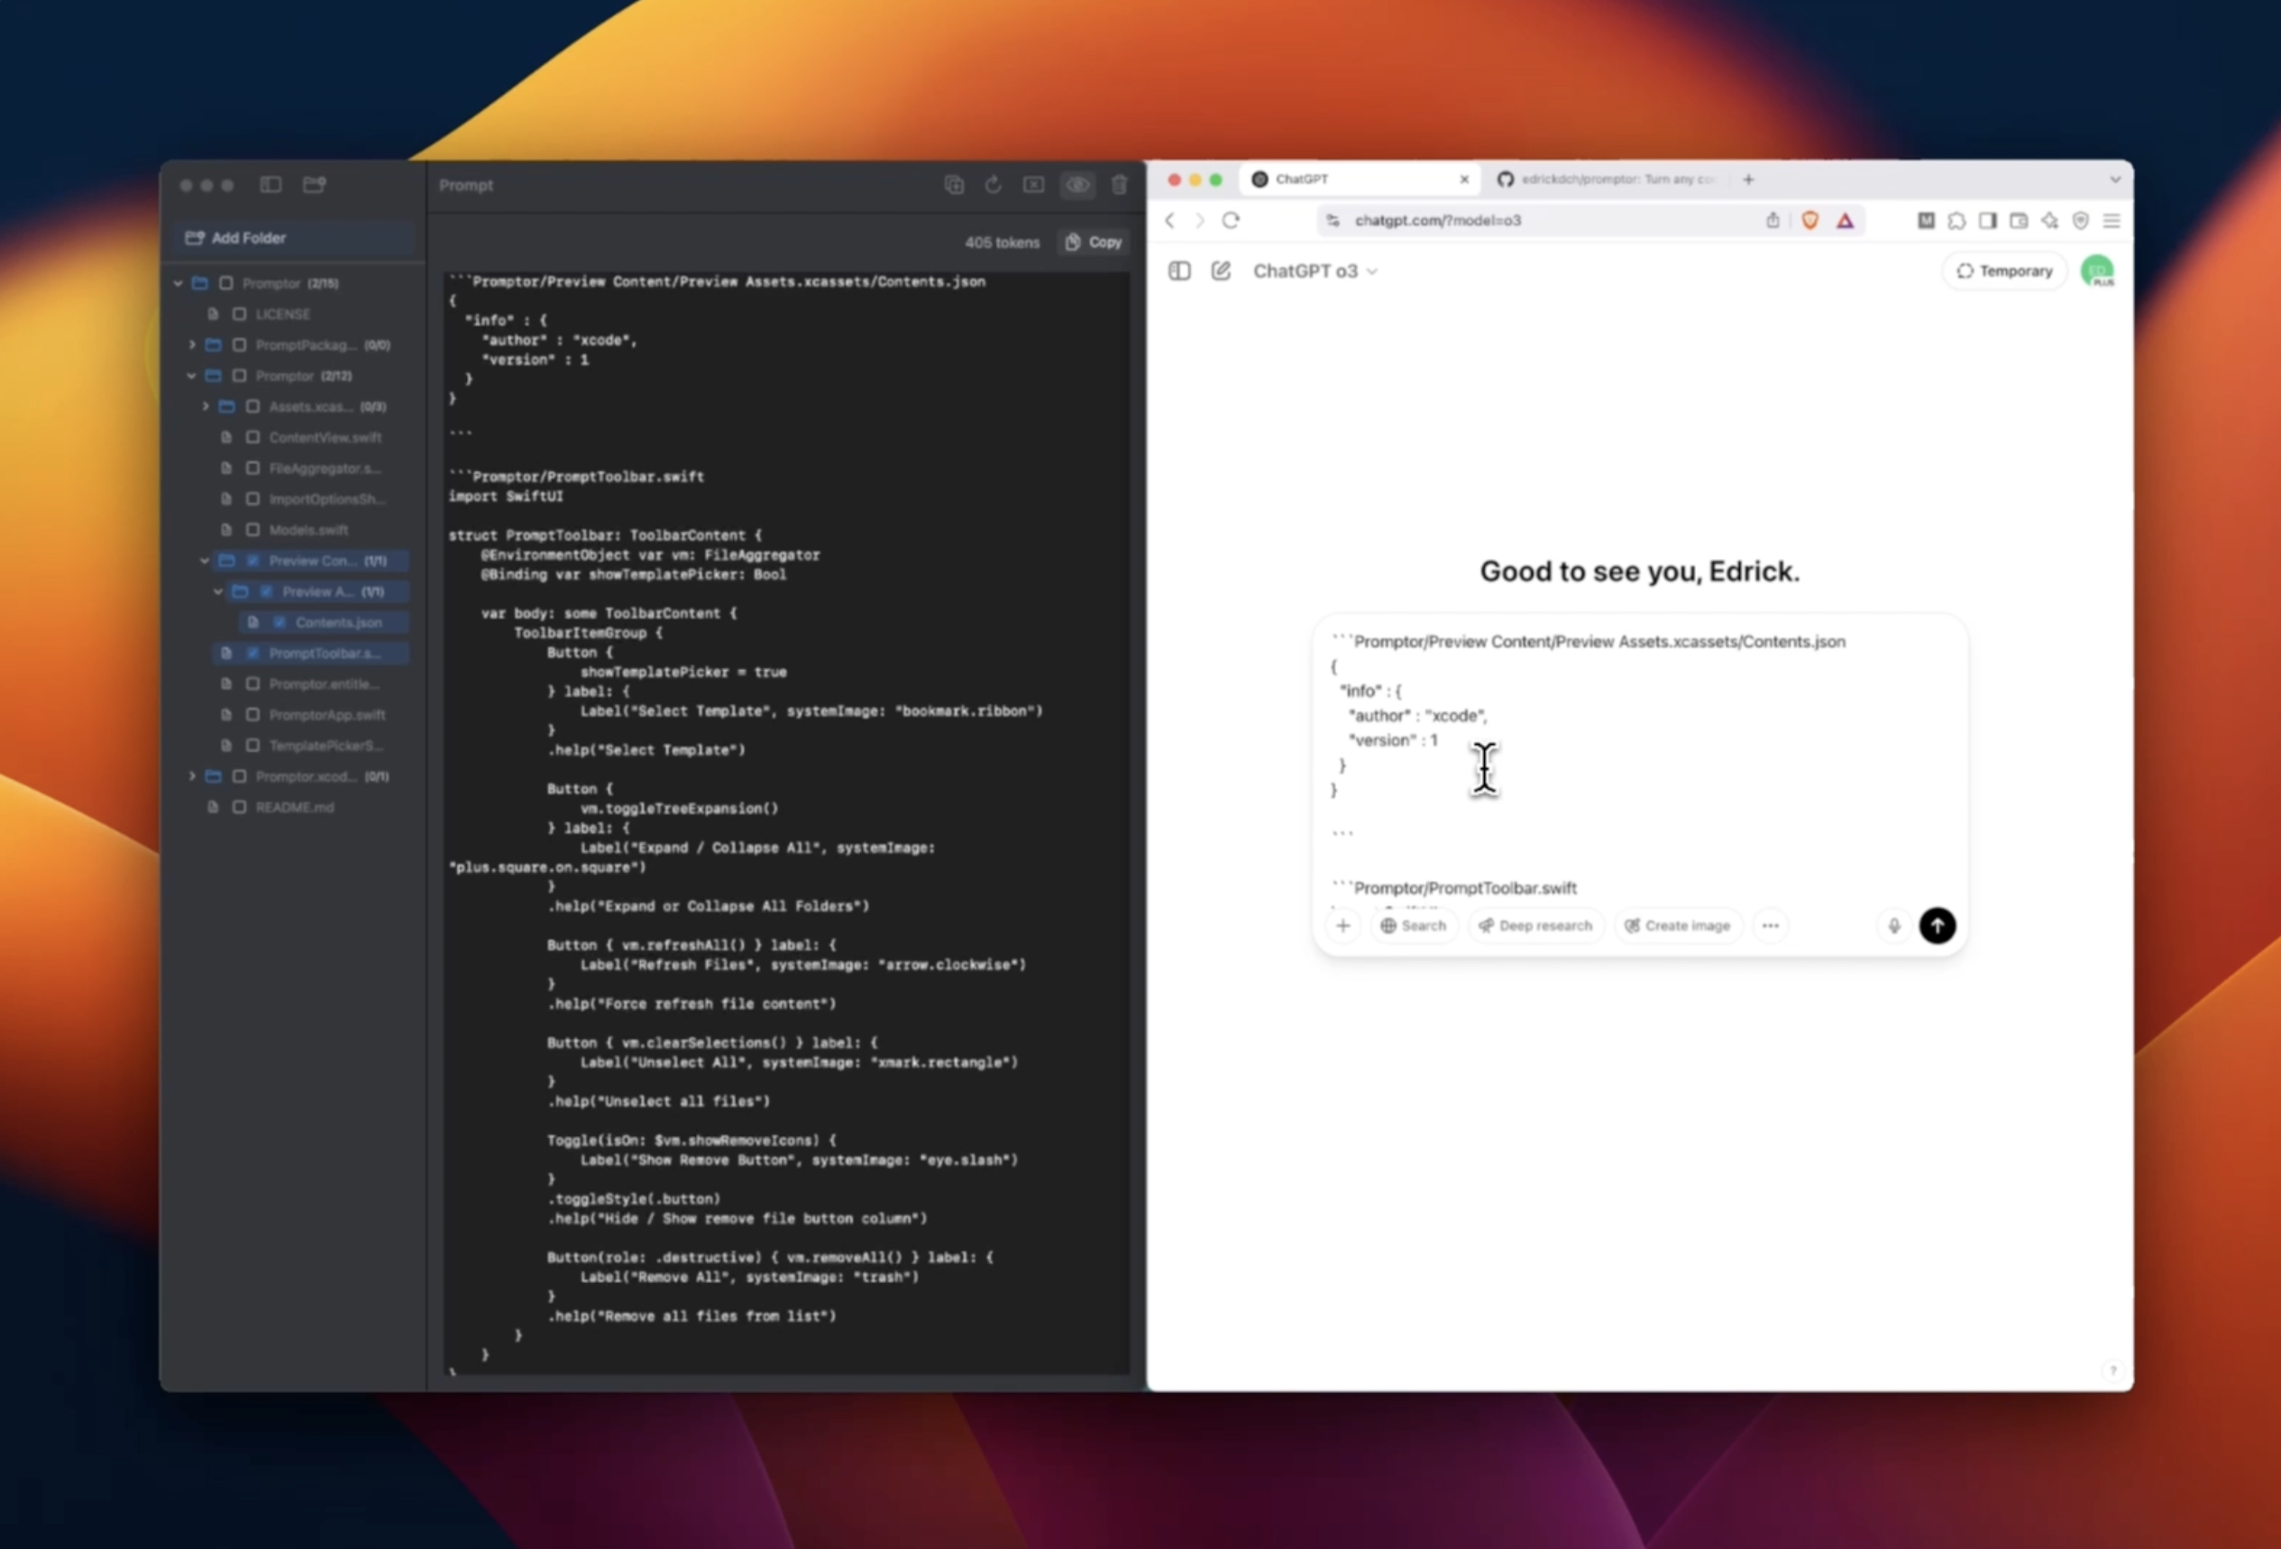Click the Refresh Files arrow icon

coord(994,185)
